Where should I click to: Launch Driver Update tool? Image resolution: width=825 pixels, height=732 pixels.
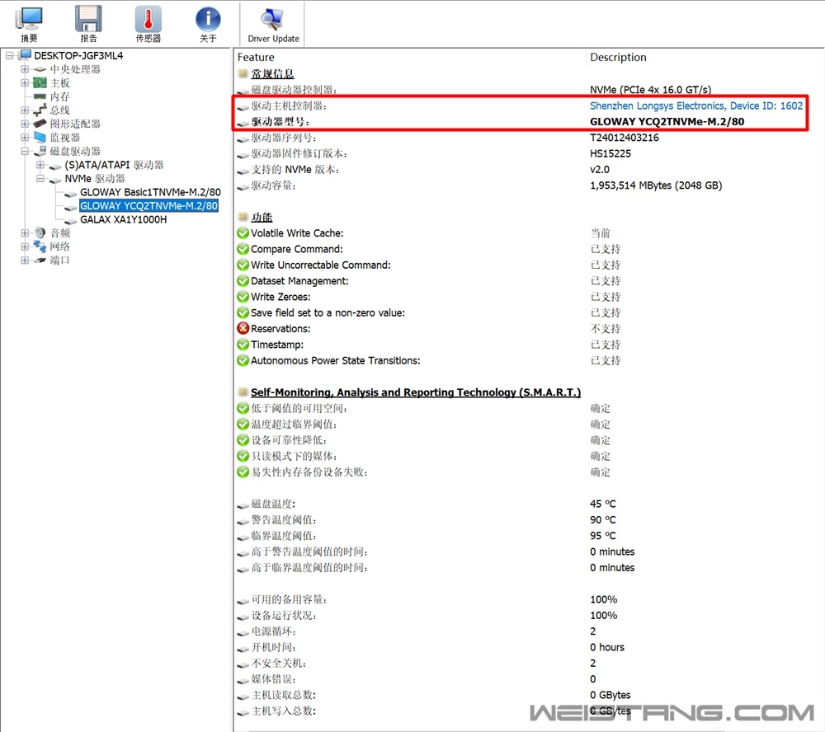click(x=273, y=24)
